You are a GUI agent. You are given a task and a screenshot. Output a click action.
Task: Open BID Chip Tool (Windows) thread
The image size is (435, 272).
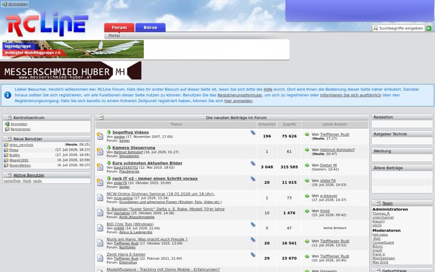[x=130, y=224]
